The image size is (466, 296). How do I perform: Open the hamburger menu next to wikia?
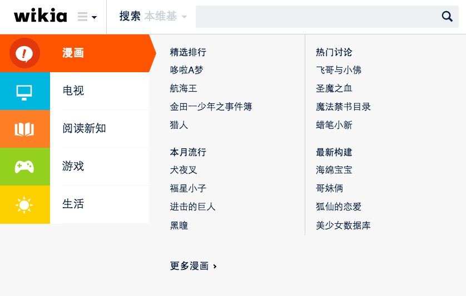(x=87, y=17)
